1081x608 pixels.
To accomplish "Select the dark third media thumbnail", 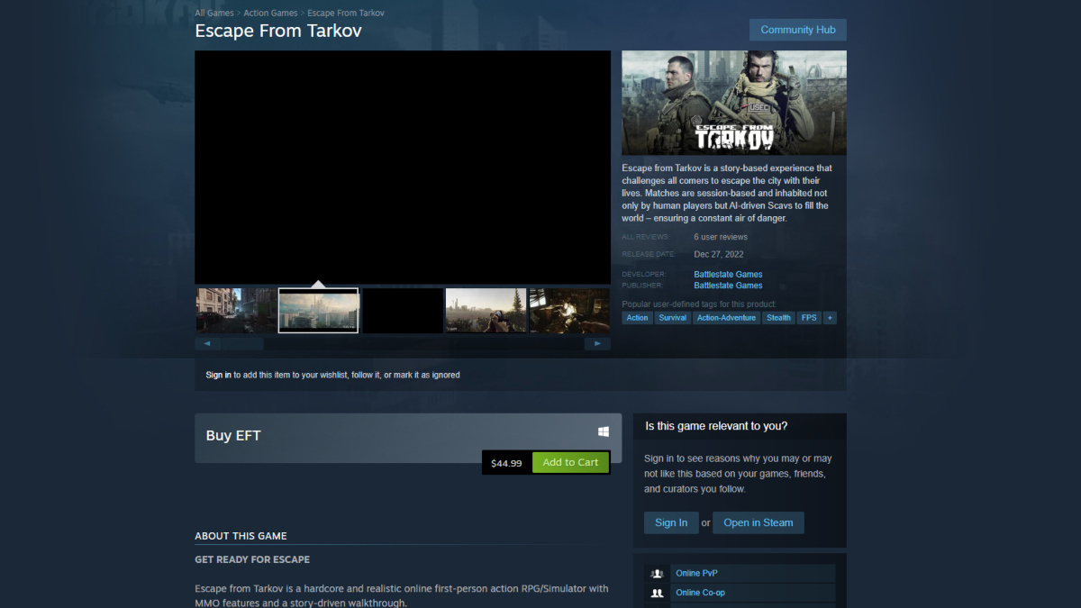I will (x=402, y=311).
